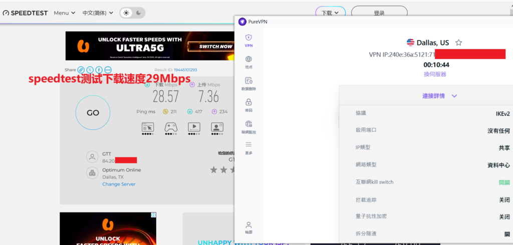513x245 pixels.
Task: Switch to light theme sun icon
Action: pos(126,13)
